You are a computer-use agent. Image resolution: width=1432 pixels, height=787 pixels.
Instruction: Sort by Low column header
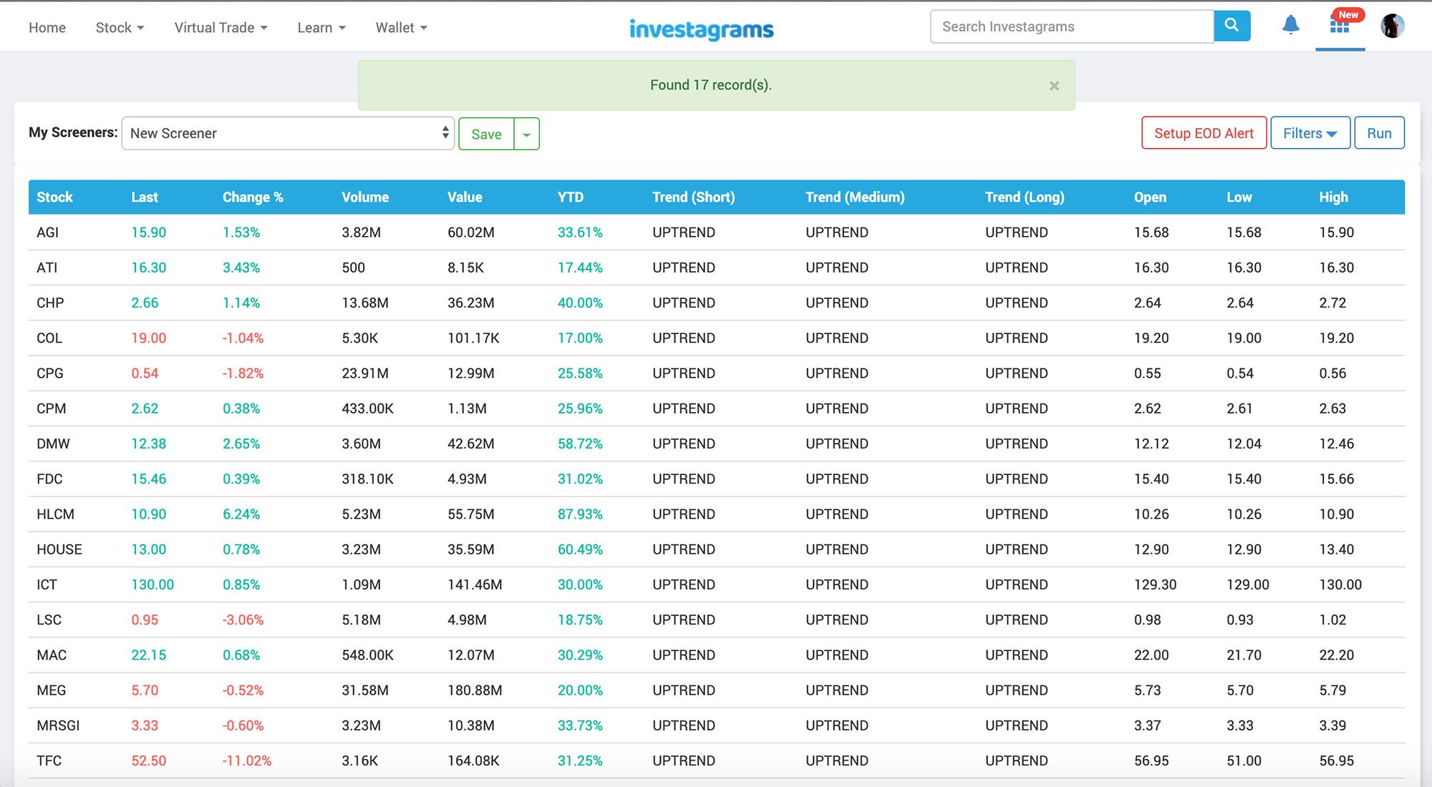tap(1239, 197)
